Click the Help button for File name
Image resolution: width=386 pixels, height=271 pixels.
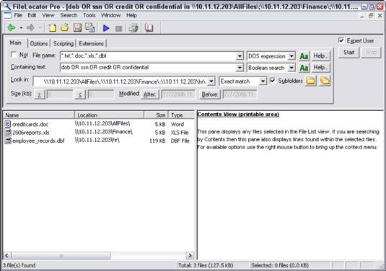point(320,56)
